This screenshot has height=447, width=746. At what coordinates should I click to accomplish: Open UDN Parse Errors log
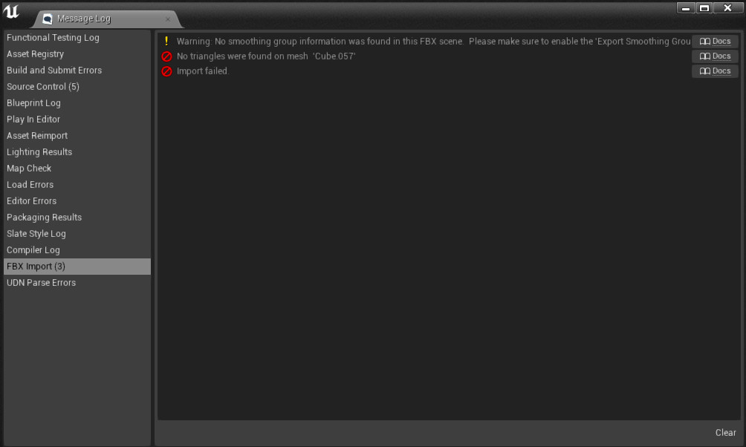point(77,282)
